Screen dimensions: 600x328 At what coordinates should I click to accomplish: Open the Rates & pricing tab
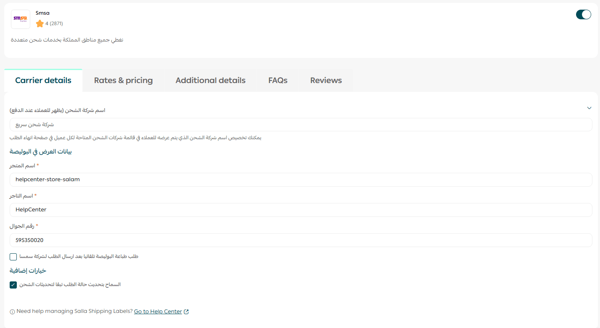point(123,81)
